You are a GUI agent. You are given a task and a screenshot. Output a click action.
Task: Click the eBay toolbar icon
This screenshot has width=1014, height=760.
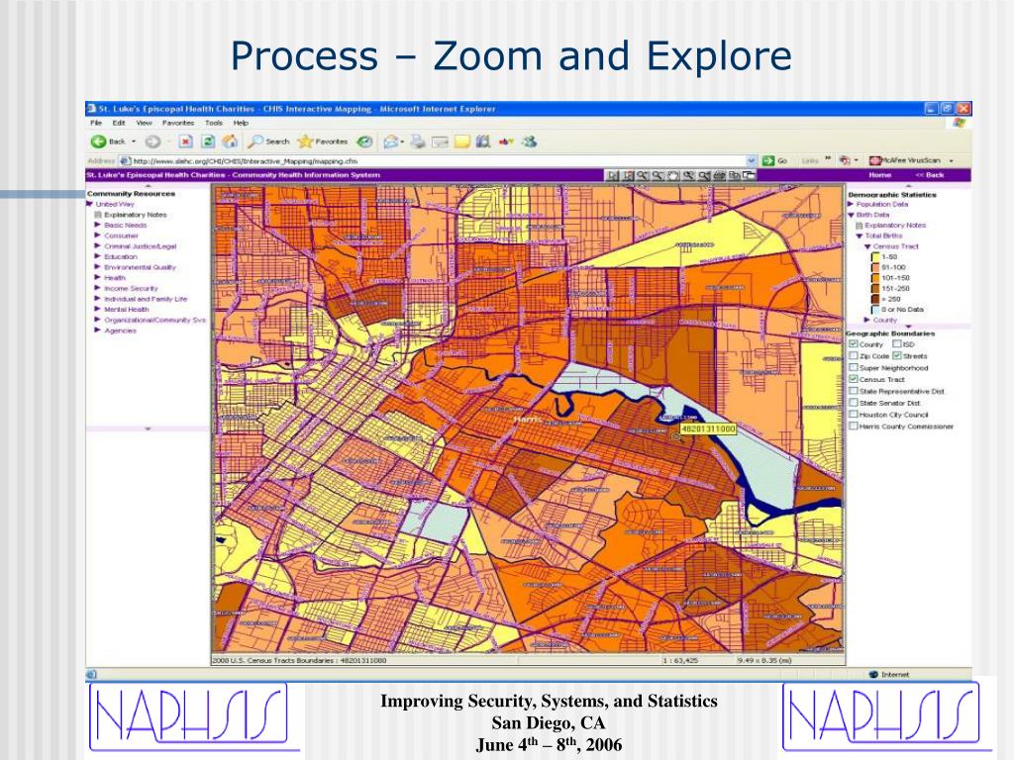[506, 142]
